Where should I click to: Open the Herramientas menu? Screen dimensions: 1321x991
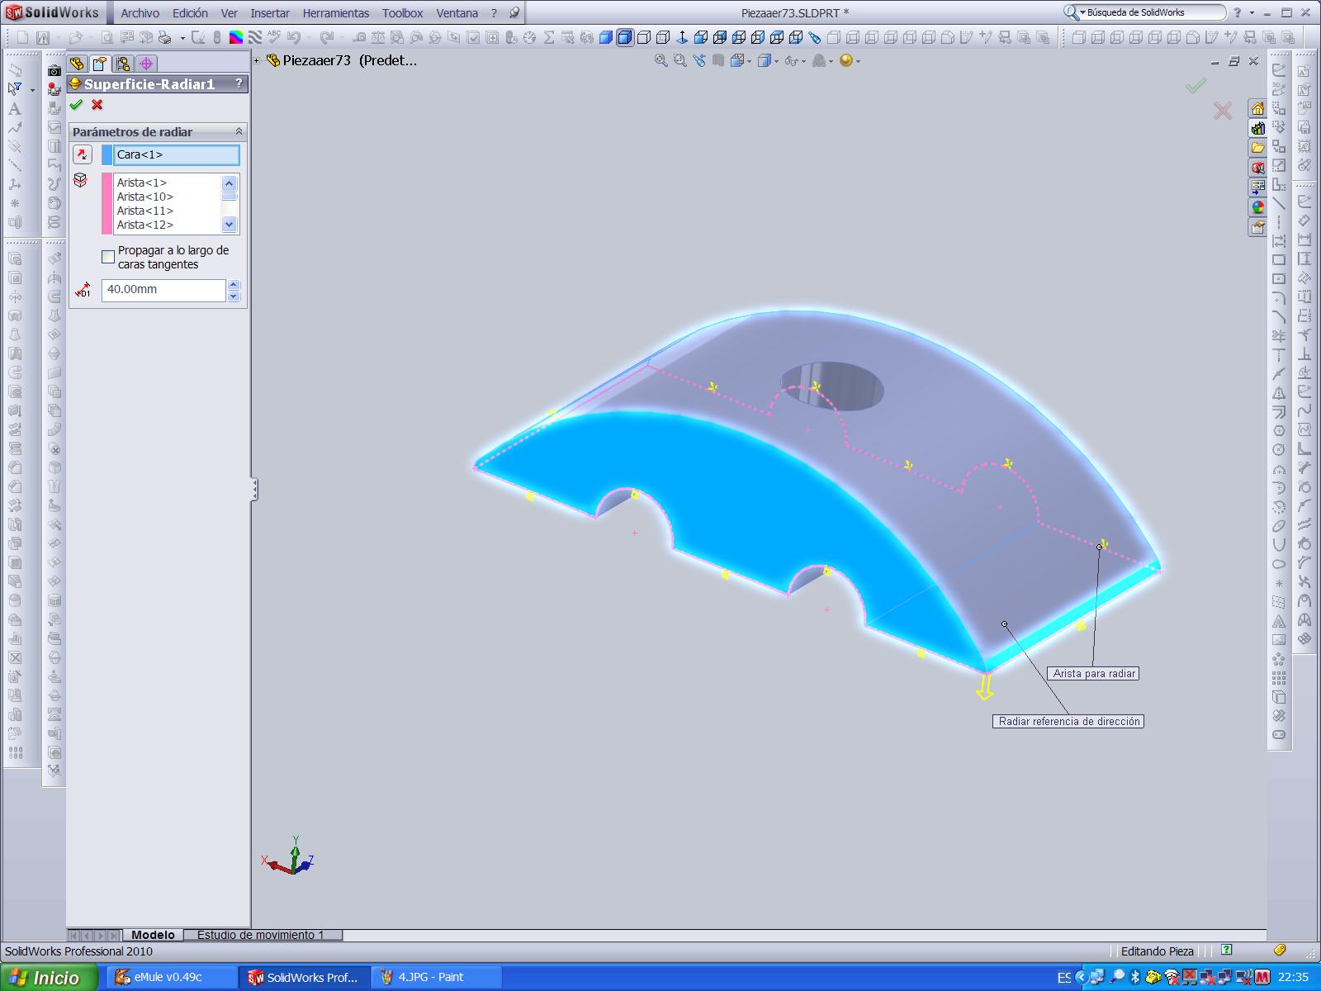coord(336,13)
